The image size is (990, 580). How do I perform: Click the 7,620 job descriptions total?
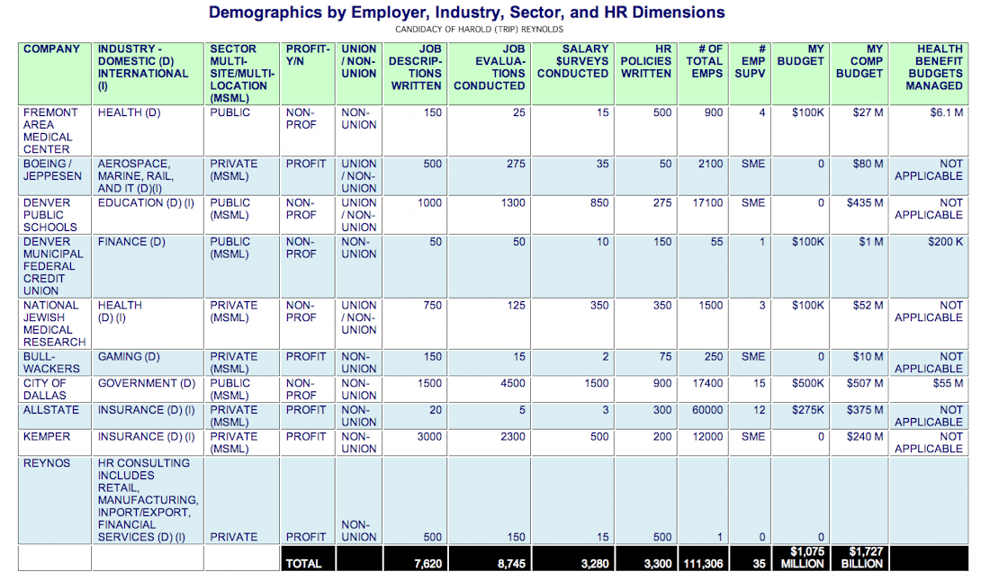coord(428,564)
